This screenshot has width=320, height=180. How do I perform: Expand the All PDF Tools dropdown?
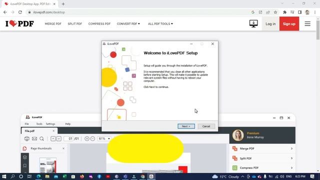(x=160, y=24)
